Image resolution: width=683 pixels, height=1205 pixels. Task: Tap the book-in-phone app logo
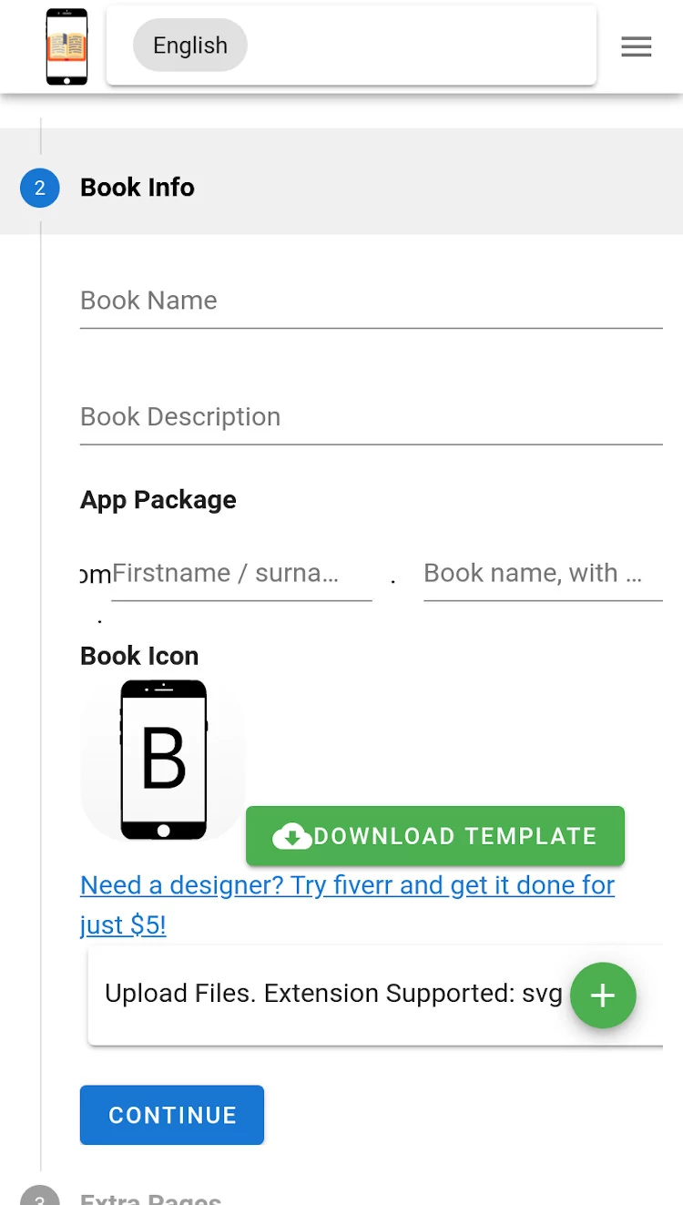(67, 46)
